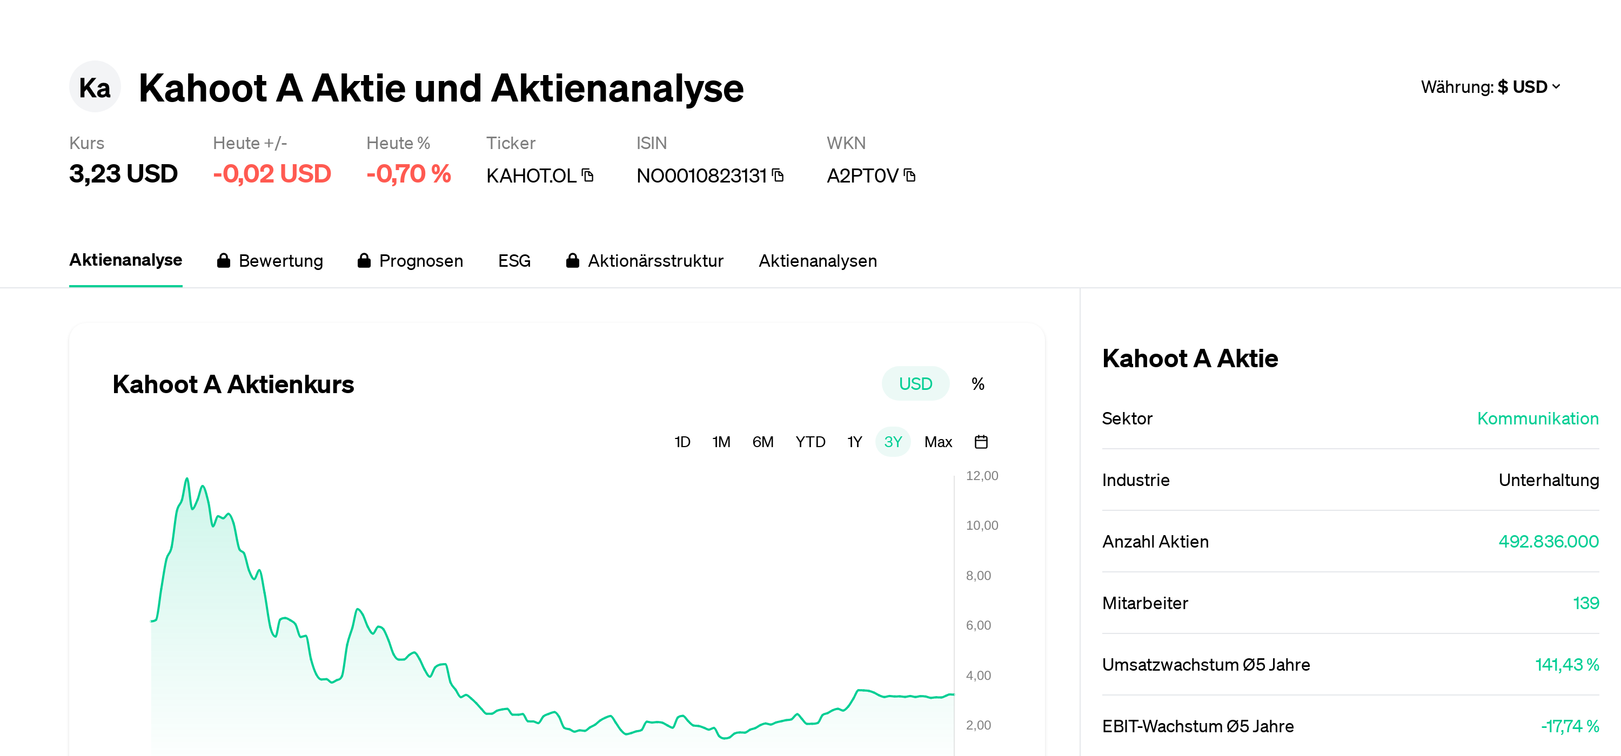Click the lock icon beside Aktionärsstruktur
The image size is (1621, 756).
[572, 260]
